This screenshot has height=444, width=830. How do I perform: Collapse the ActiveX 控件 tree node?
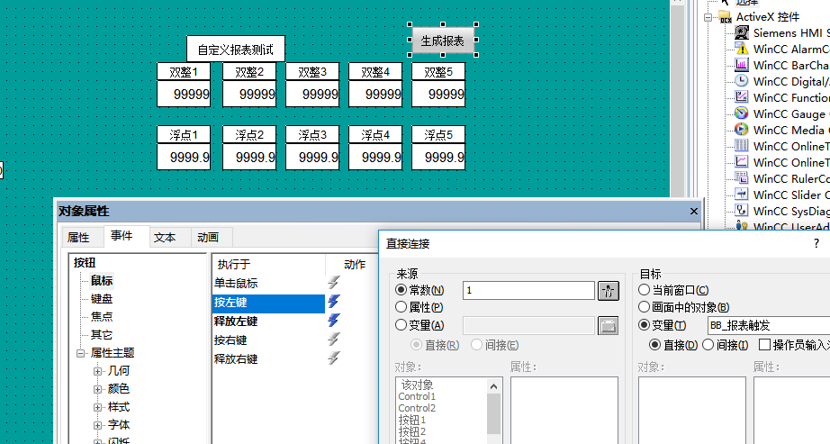[x=708, y=17]
